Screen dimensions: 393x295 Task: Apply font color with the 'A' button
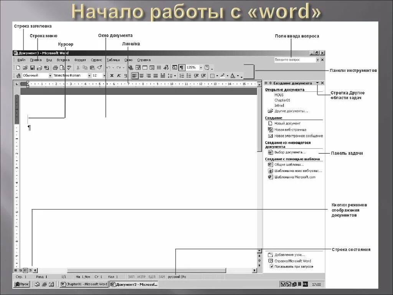[x=233, y=76]
